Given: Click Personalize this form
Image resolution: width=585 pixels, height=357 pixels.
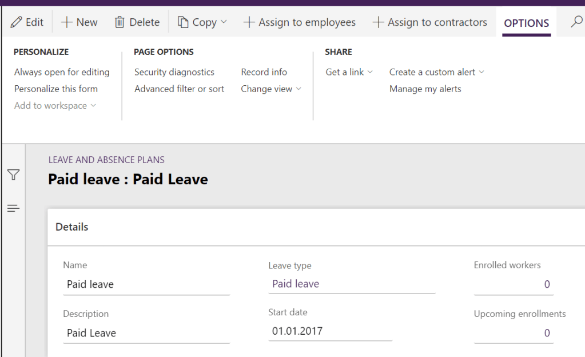Looking at the screenshot, I should click(55, 89).
